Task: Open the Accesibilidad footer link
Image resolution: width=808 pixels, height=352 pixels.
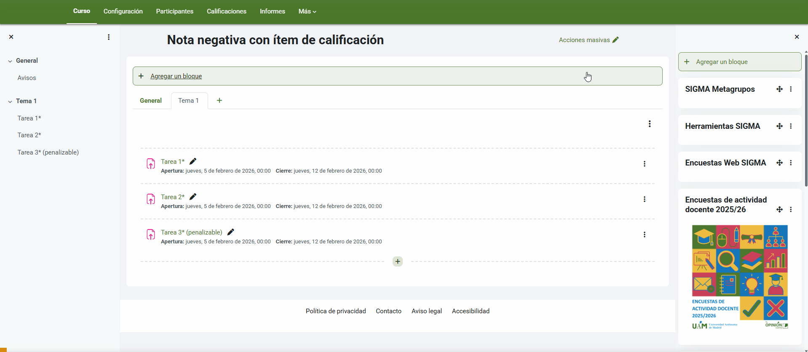Action: pyautogui.click(x=471, y=311)
